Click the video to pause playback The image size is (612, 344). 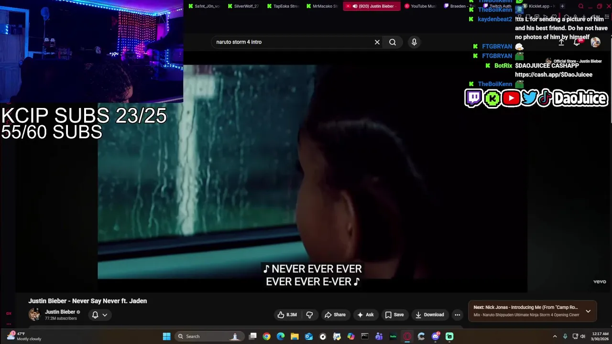(x=312, y=172)
